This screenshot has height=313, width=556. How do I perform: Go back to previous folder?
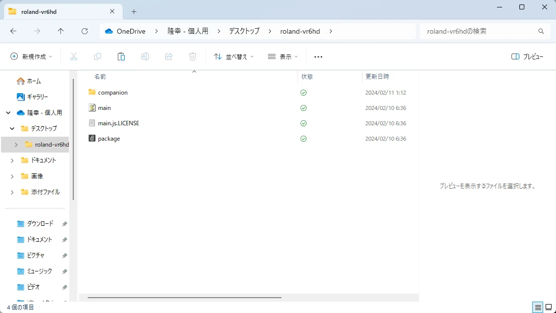tap(13, 31)
